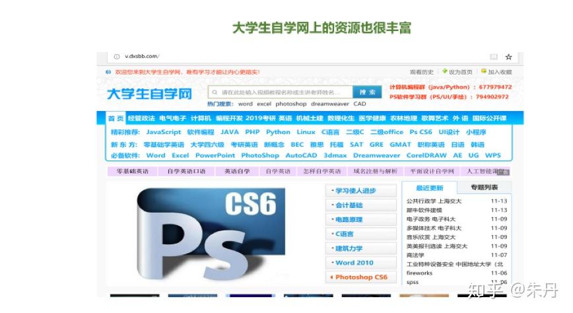This screenshot has width=573, height=313.
Task: Click the 大学四六级 link
Action: [207, 145]
